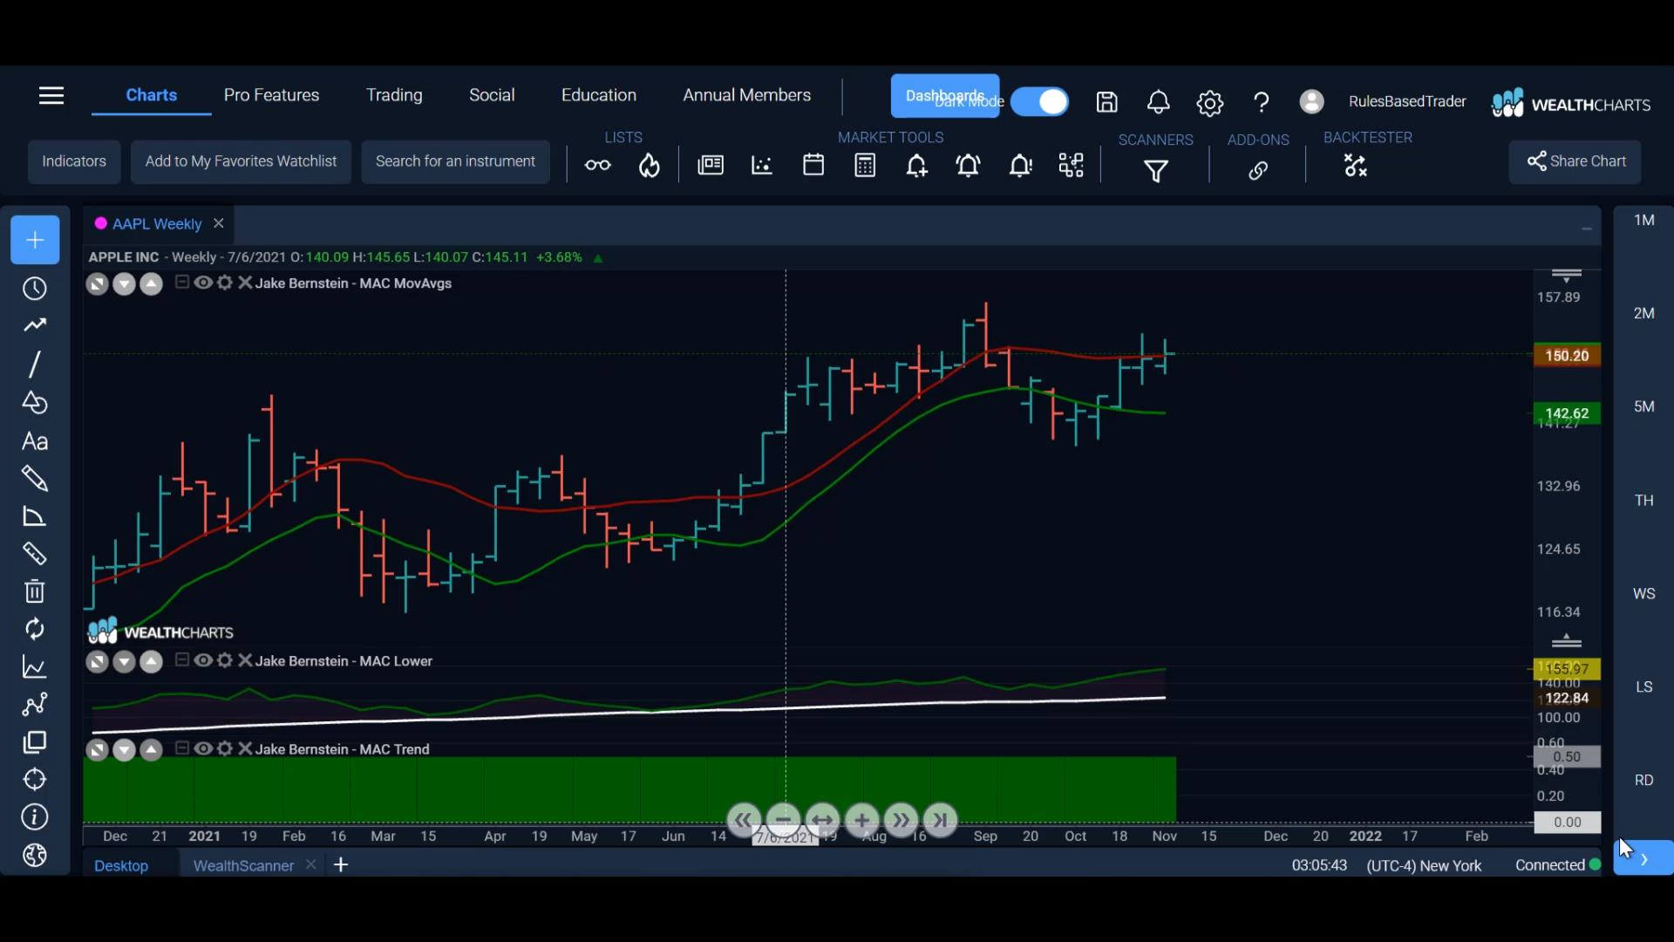Open the help question mark
1674x942 pixels.
pyautogui.click(x=1262, y=103)
